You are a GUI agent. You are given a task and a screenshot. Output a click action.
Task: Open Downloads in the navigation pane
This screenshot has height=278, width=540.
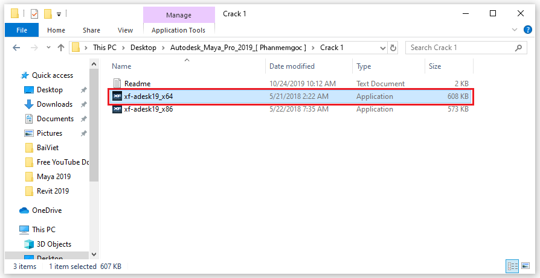click(54, 104)
